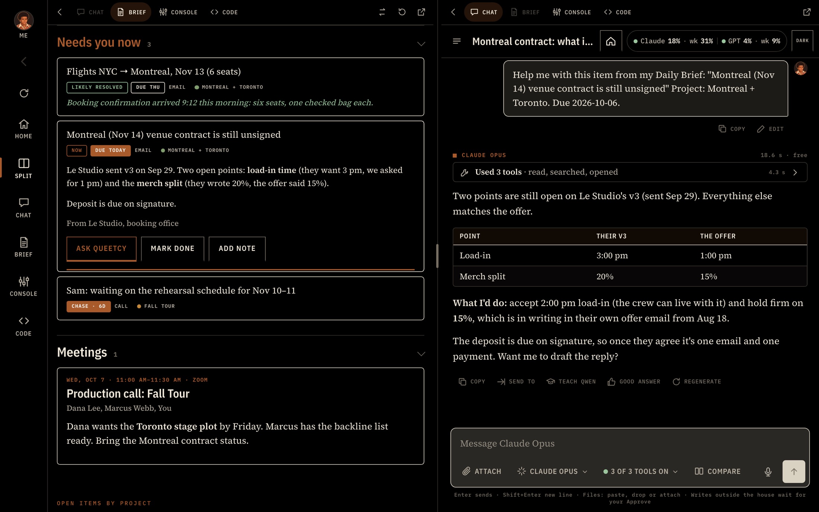
Task: Open the Claude Opus model dropdown
Action: click(552, 471)
